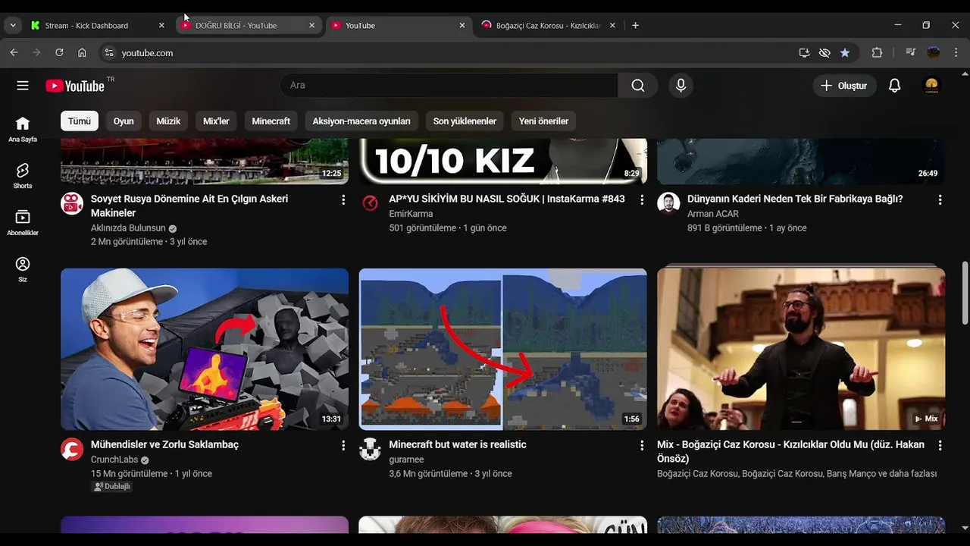This screenshot has height=546, width=970.
Task: Click the browser home button
Action: click(x=82, y=52)
